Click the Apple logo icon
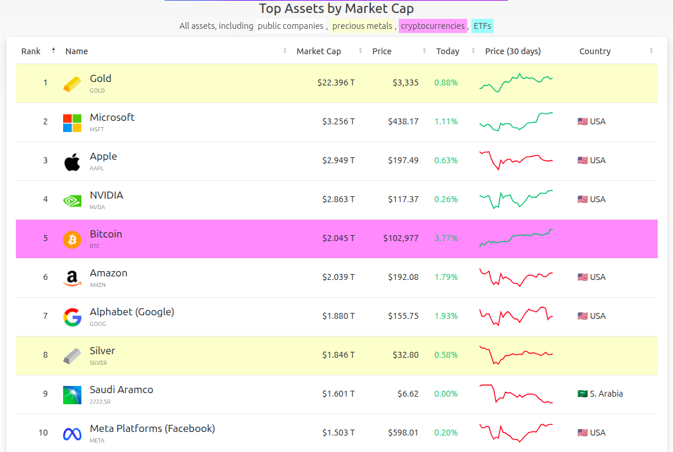673x452 pixels. (72, 162)
